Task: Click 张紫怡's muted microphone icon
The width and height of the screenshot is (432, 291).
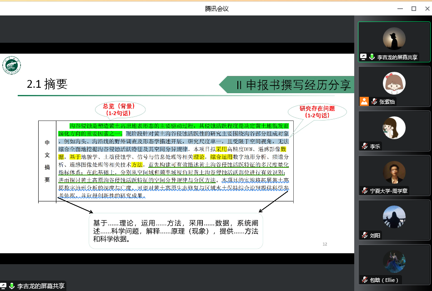Action: click(374, 102)
